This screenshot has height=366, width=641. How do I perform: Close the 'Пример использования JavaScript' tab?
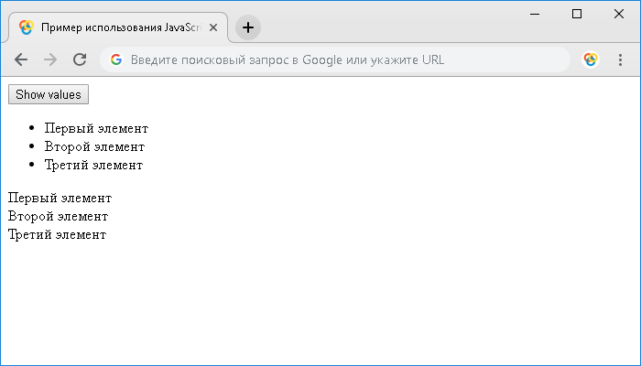[213, 27]
